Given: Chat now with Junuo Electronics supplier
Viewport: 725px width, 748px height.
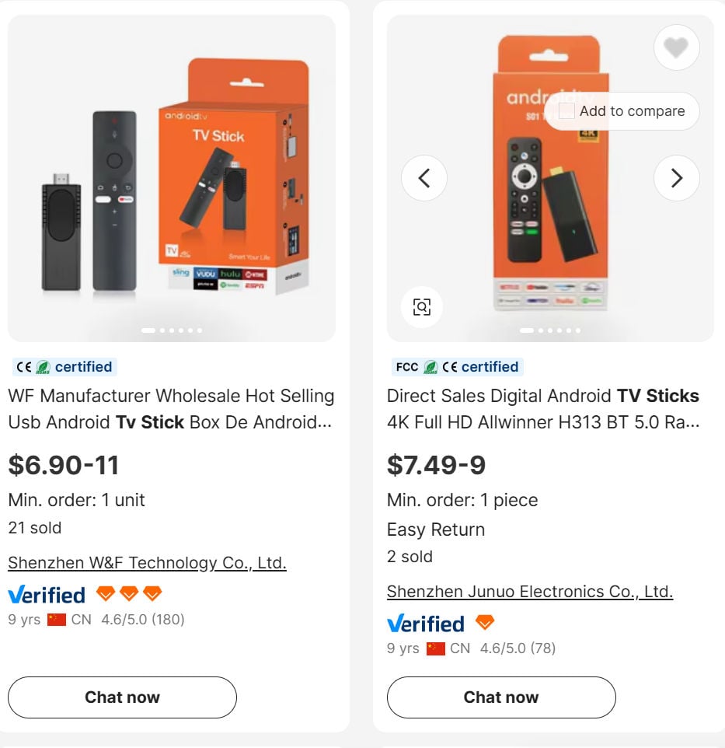Looking at the screenshot, I should pos(501,697).
